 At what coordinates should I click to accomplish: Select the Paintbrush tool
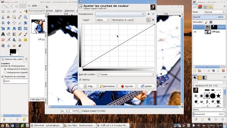(x=26, y=34)
